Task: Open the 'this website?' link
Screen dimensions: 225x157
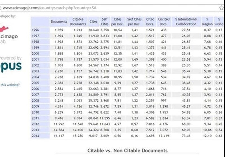Action: [x=10, y=85]
